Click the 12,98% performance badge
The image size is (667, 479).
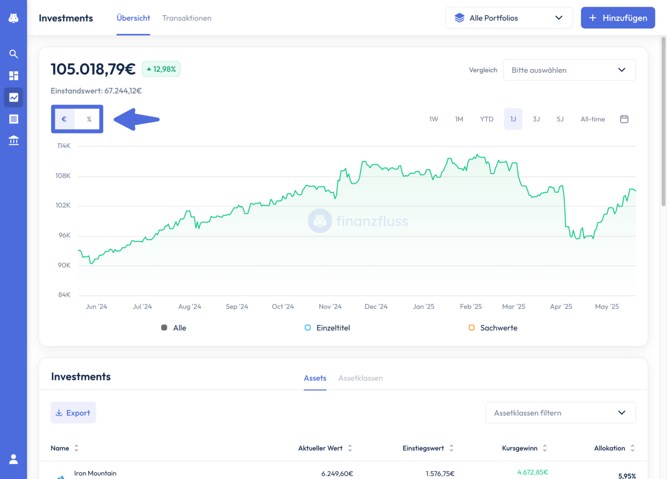[161, 69]
